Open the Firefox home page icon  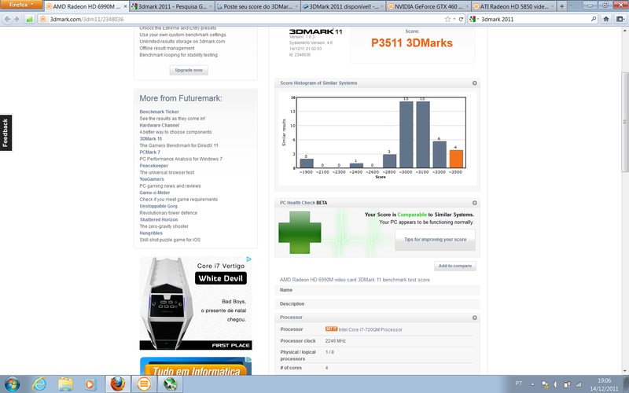pyautogui.click(x=606, y=19)
